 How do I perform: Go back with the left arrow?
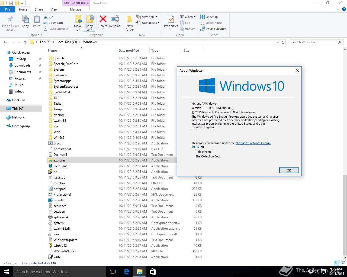5,42
